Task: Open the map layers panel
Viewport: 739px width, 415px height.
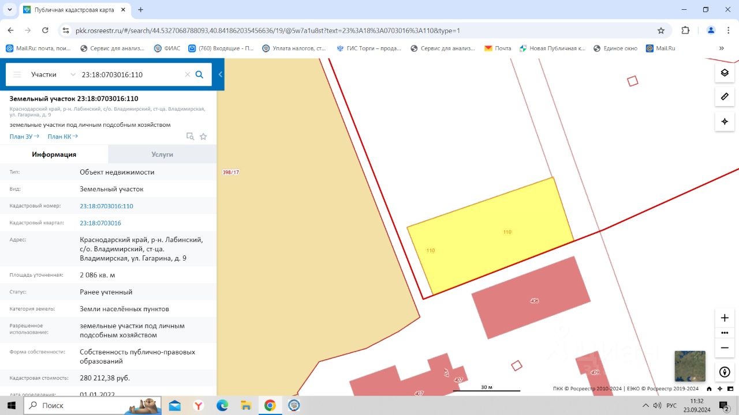Action: pos(725,73)
